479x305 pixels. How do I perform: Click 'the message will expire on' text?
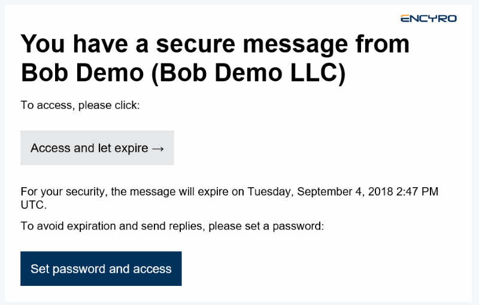coord(177,191)
